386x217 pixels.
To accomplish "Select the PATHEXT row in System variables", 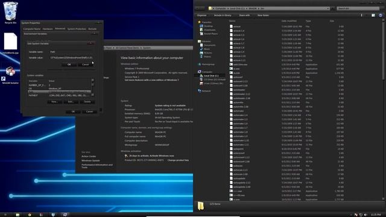I will [59, 95].
